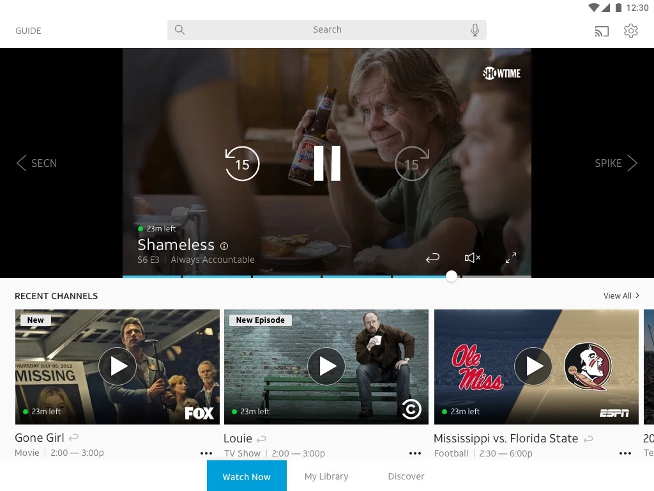
Task: Expand the player to fullscreen
Action: point(511,258)
